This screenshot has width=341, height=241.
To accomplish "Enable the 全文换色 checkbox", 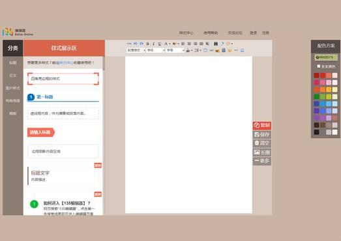I will pos(319,66).
